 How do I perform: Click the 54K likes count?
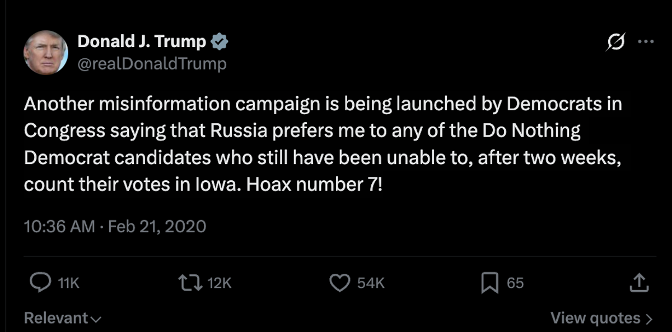(x=371, y=283)
